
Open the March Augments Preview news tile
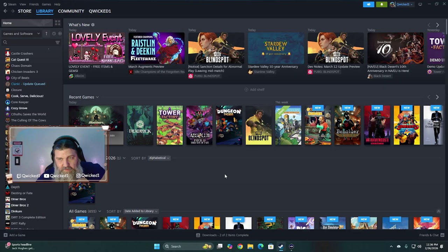coord(156,48)
